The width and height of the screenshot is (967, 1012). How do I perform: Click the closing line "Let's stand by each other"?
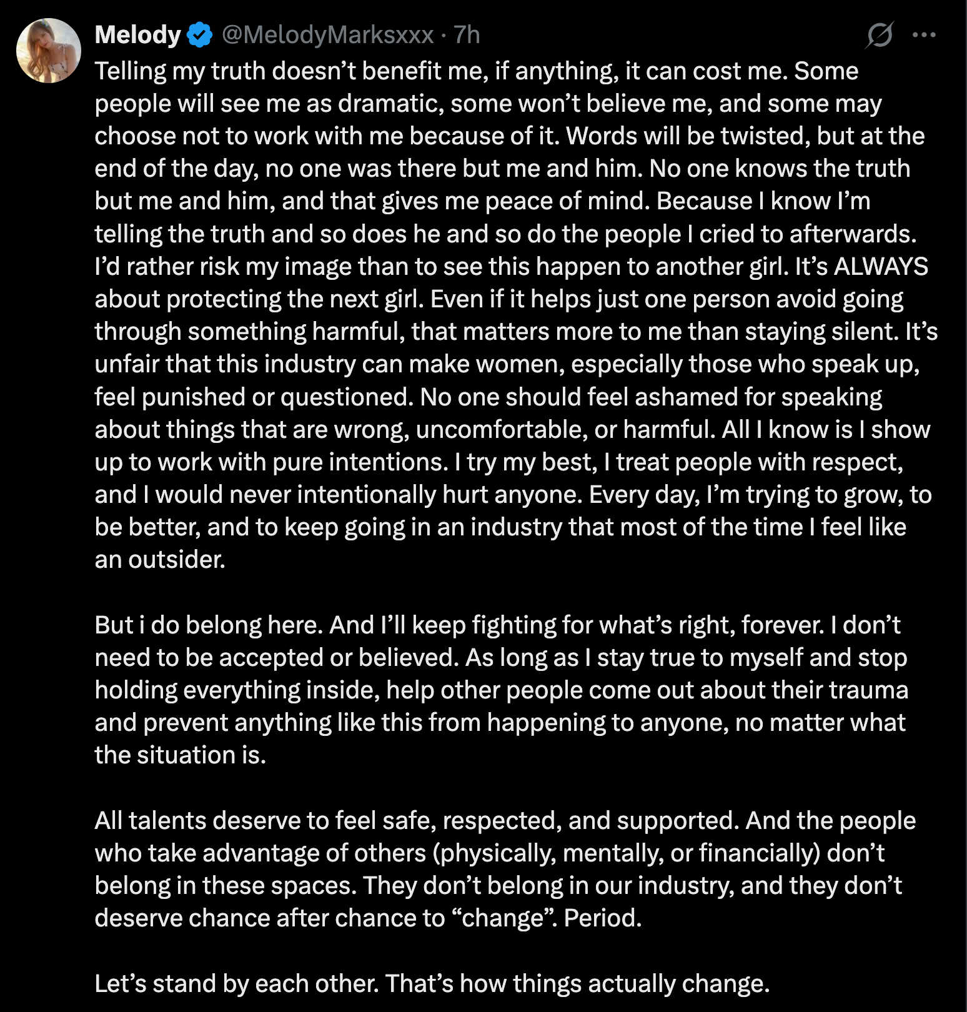432,983
